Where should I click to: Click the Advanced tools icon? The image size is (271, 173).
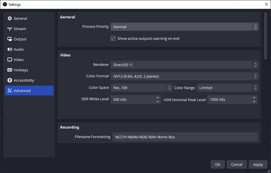[x=10, y=91]
